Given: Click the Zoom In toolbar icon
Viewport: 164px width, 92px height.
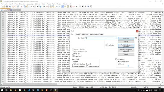Looking at the screenshot, I should pos(44,7).
